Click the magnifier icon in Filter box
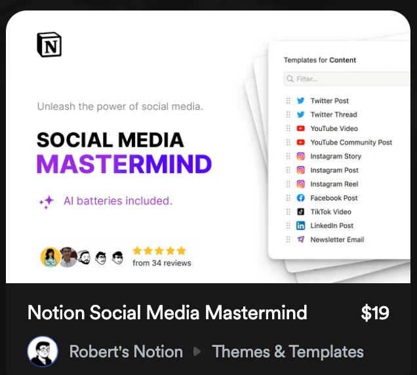This screenshot has width=417, height=375. [x=290, y=79]
